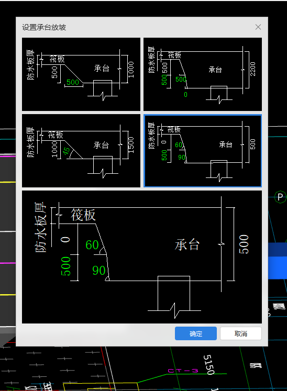Click the 1500 dimension in third template
Image resolution: width=287 pixels, height=391 pixels.
pyautogui.click(x=131, y=145)
